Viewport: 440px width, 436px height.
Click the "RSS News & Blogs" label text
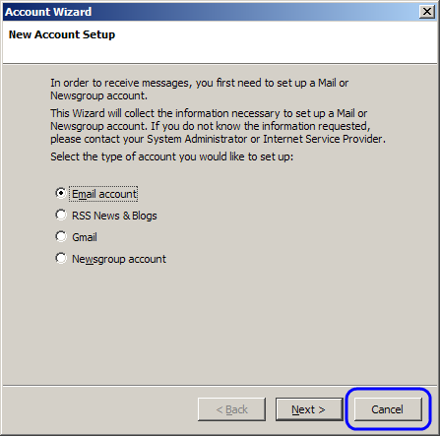point(114,216)
